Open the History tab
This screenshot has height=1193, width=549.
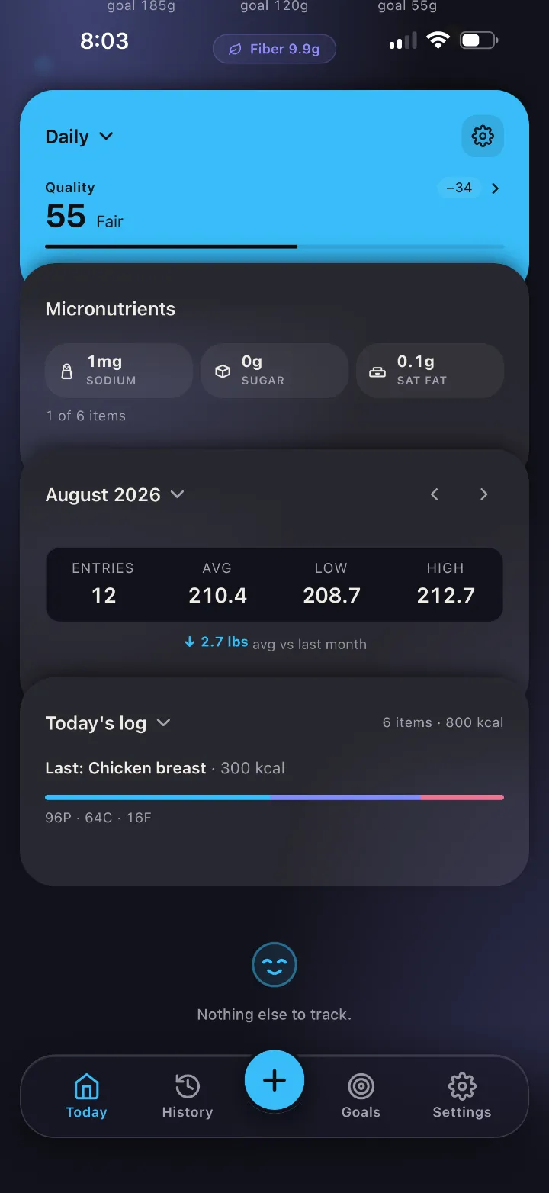point(188,1097)
